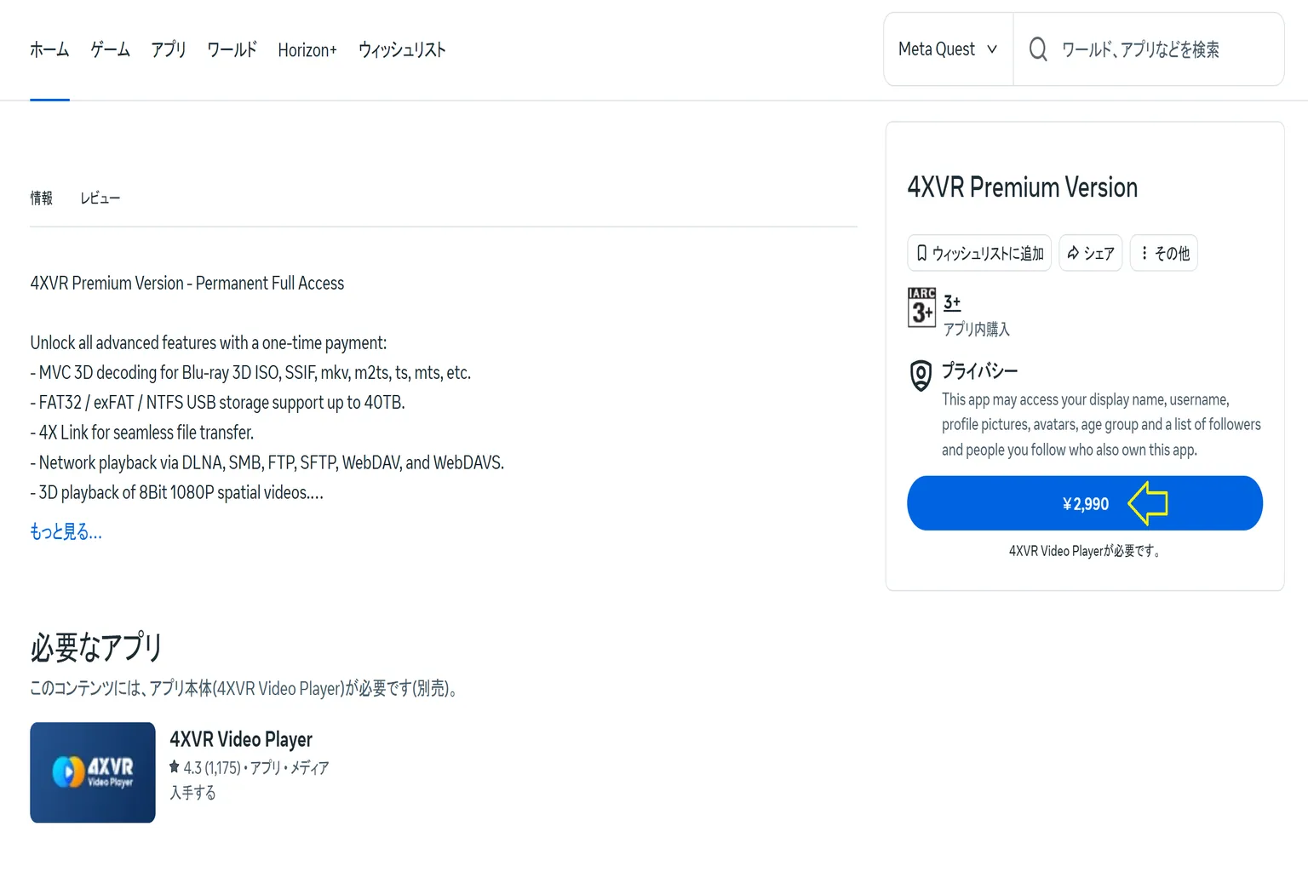Viewport: 1308px width, 872px height.
Task: Open the その他 more options menu
Action: (1163, 253)
